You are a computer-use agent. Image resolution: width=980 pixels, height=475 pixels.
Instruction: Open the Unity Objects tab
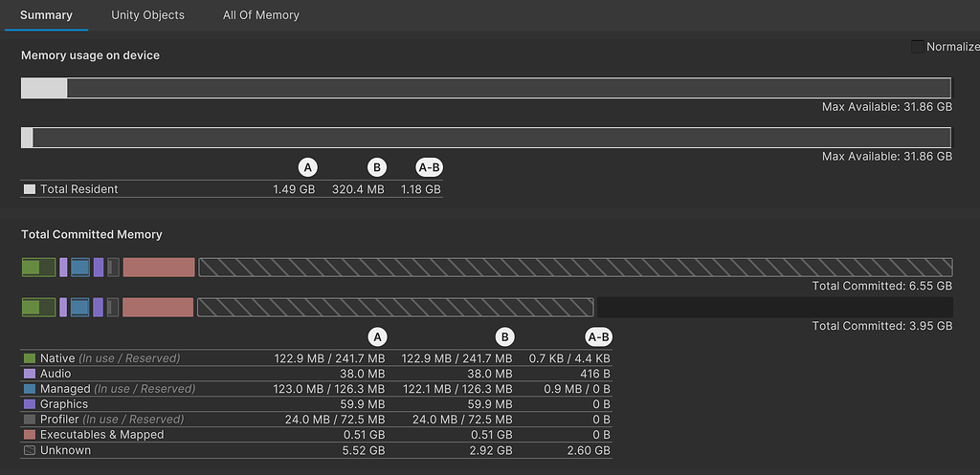click(147, 15)
